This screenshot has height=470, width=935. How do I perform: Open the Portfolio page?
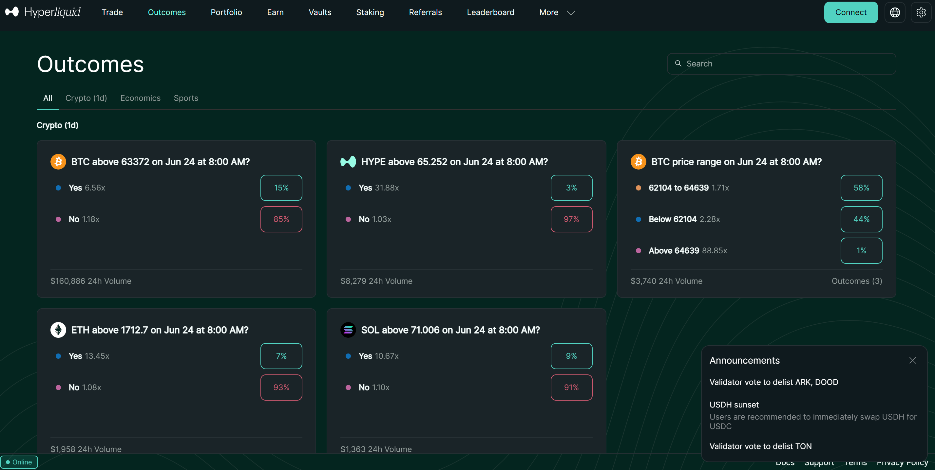pyautogui.click(x=226, y=12)
